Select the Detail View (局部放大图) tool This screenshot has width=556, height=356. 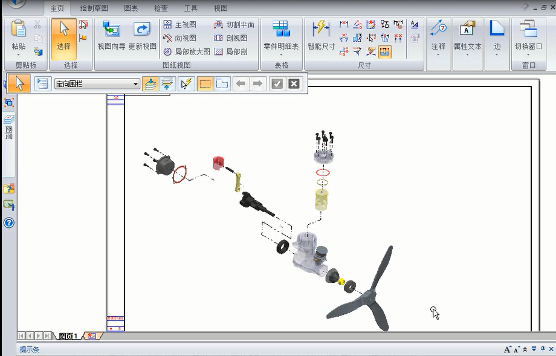187,52
